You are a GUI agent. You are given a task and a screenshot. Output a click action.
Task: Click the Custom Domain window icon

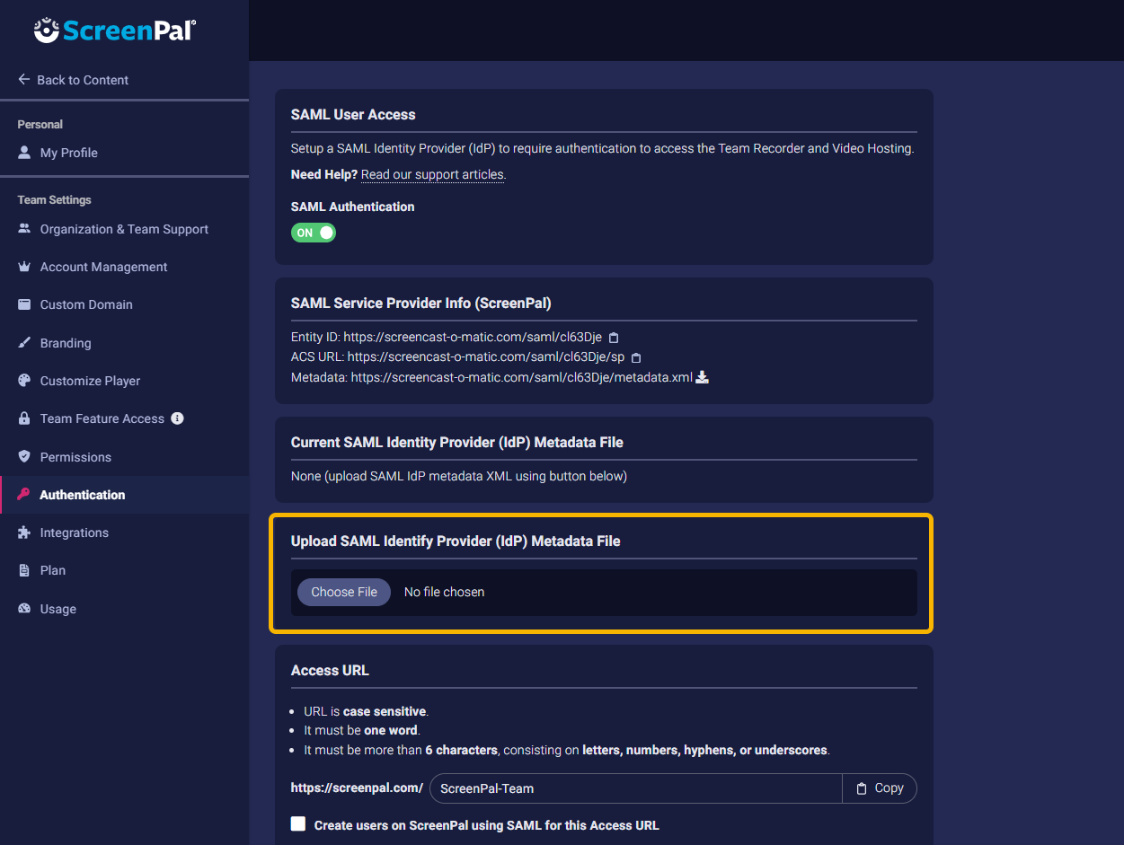tap(24, 304)
